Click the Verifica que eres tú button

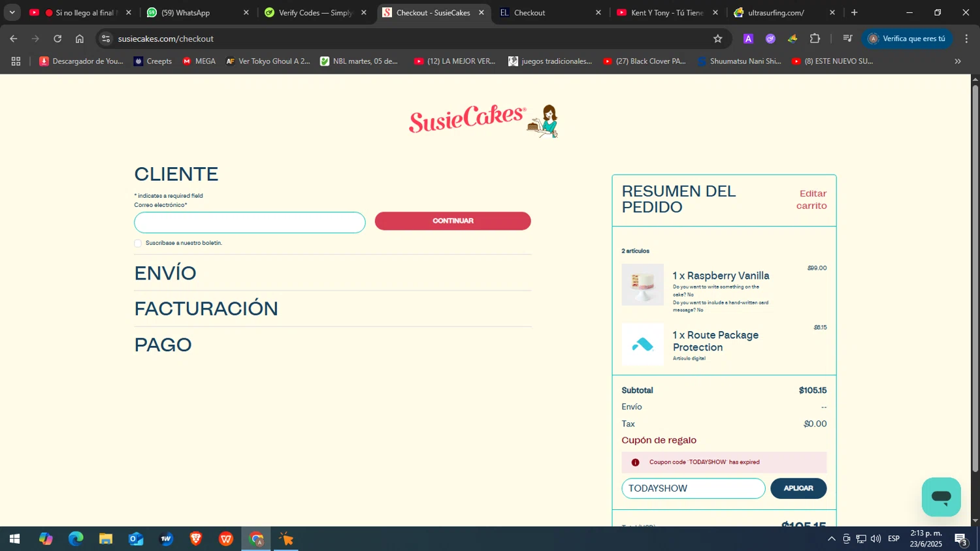click(907, 39)
